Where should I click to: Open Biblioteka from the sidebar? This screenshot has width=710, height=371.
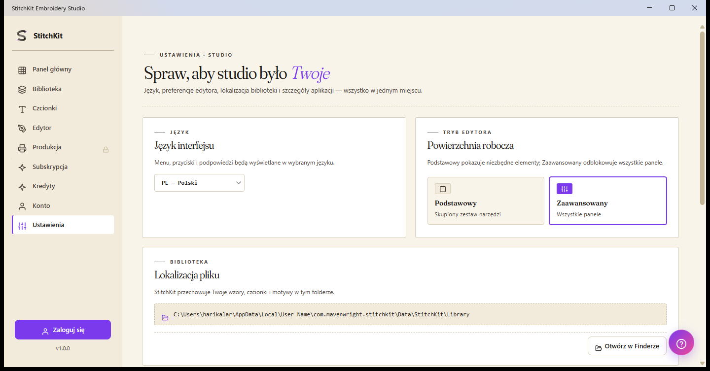coord(63,89)
